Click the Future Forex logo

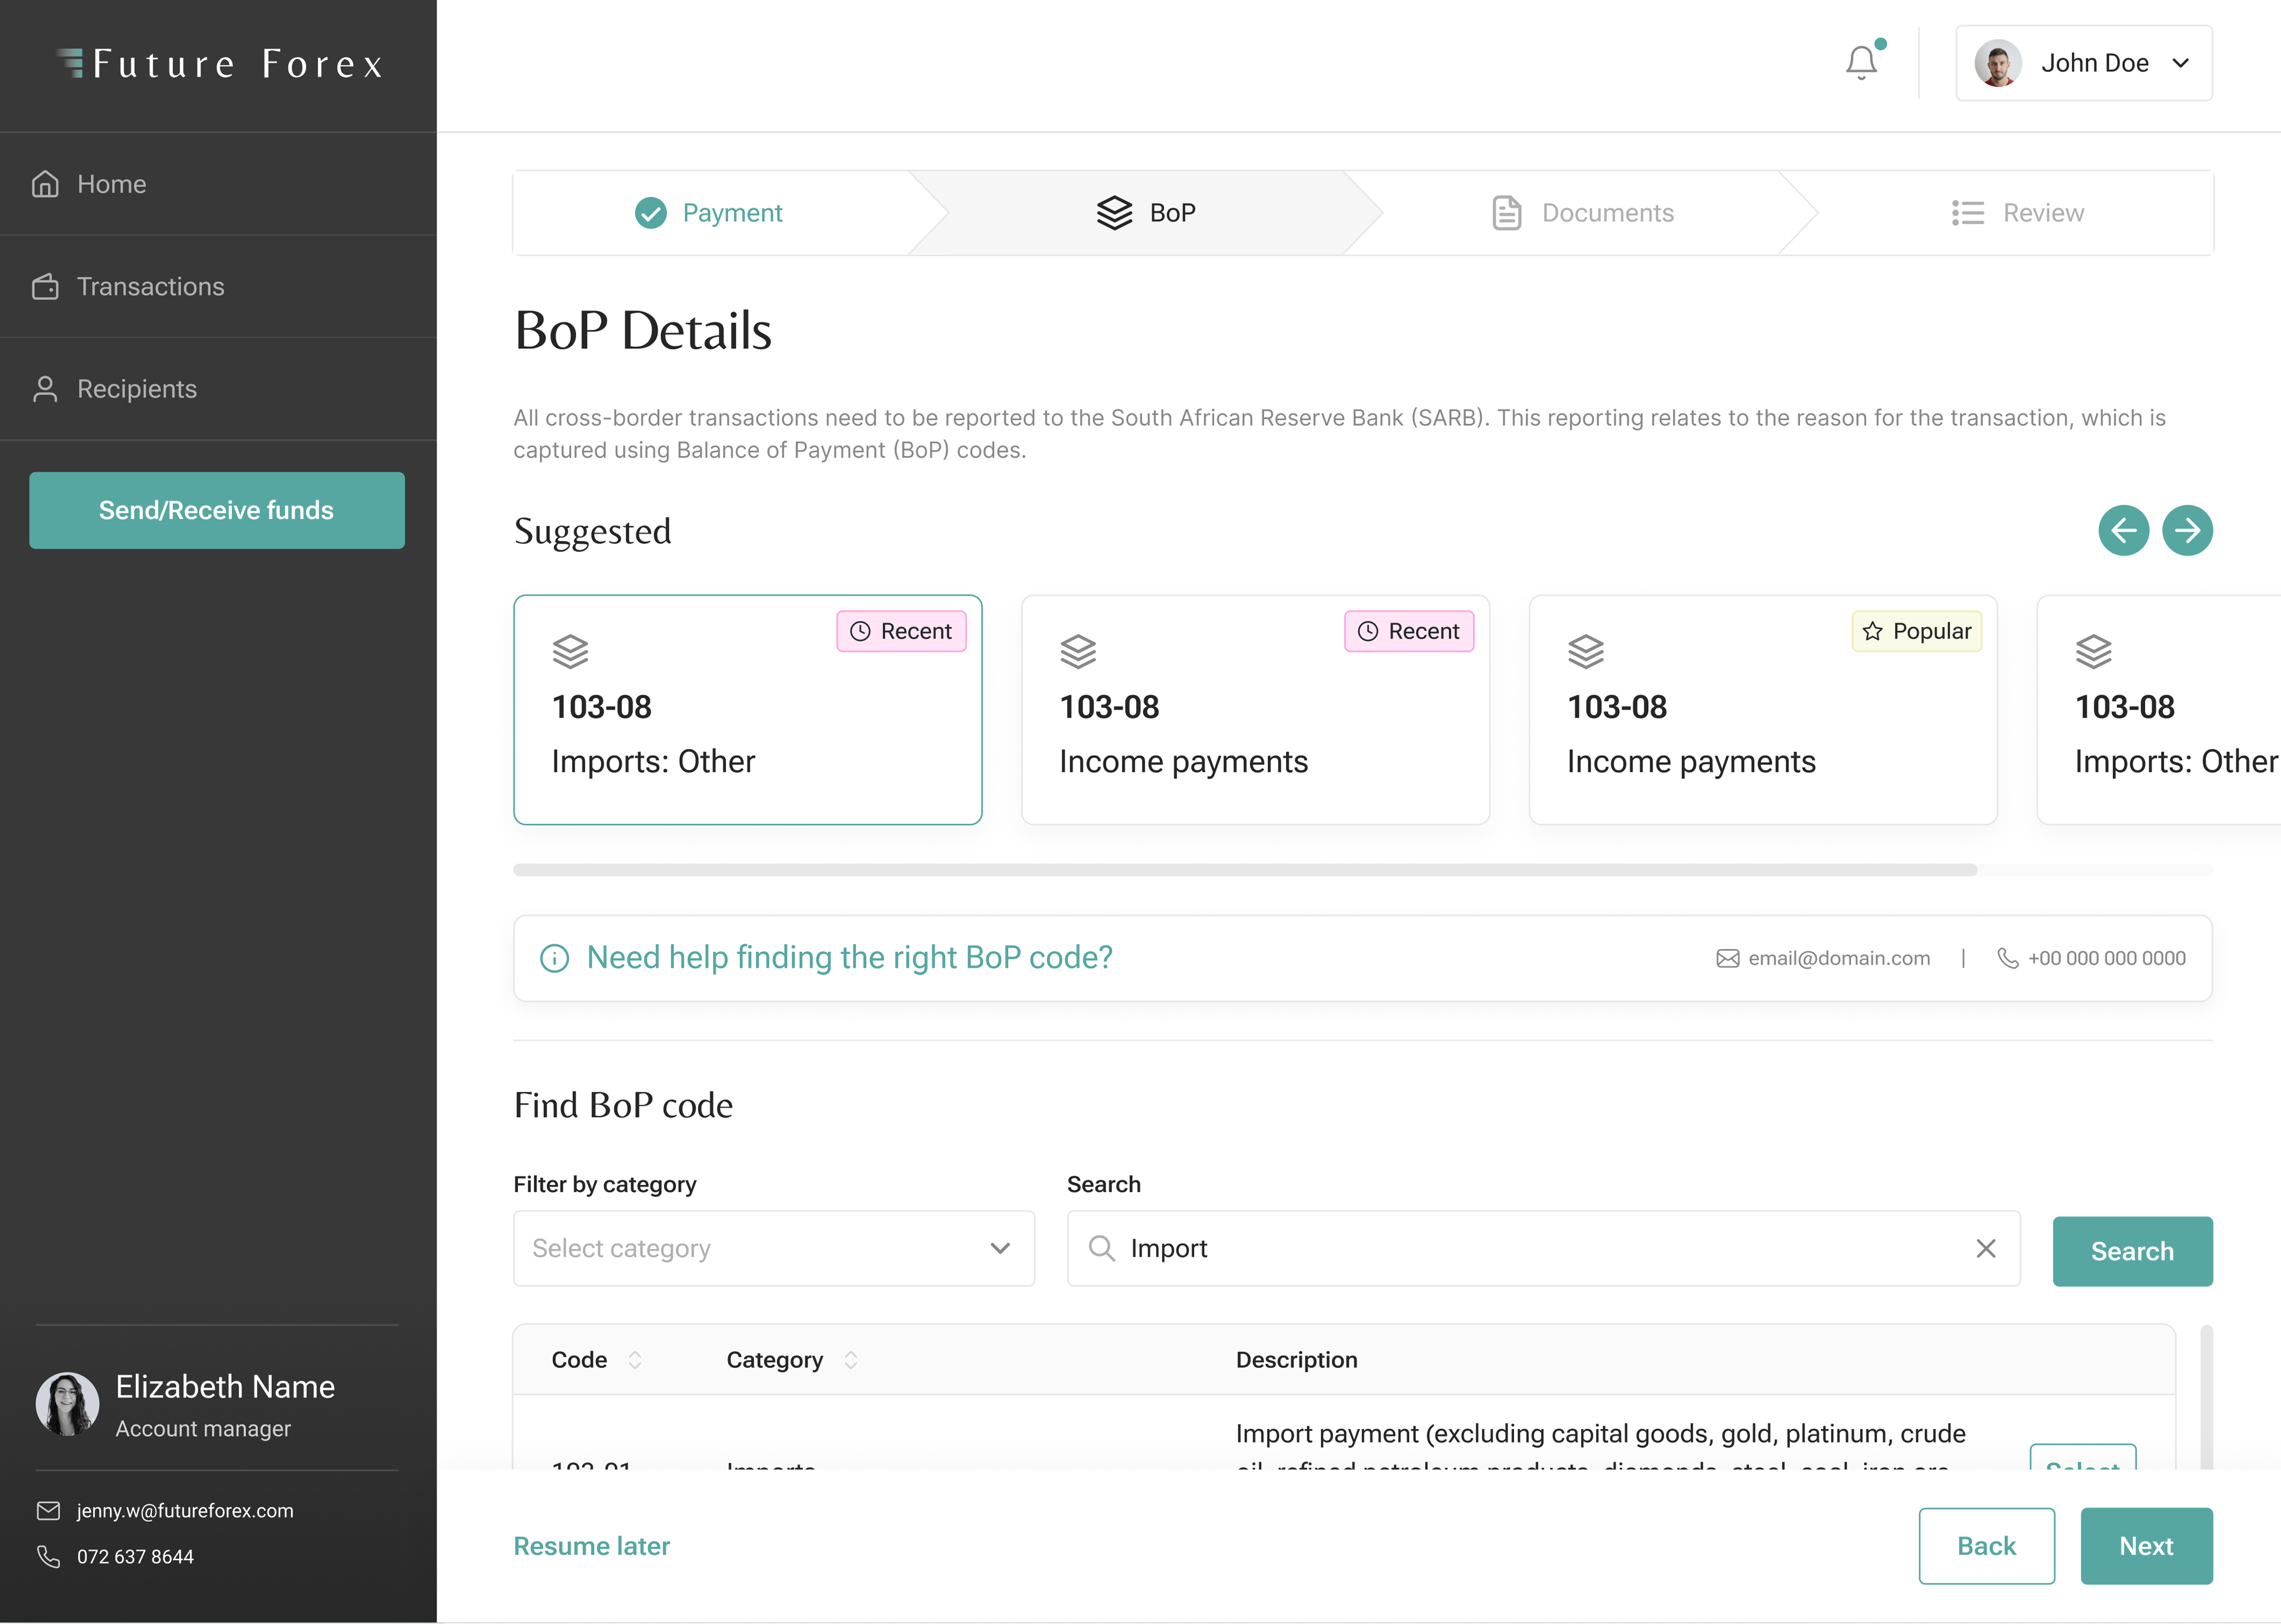click(219, 64)
